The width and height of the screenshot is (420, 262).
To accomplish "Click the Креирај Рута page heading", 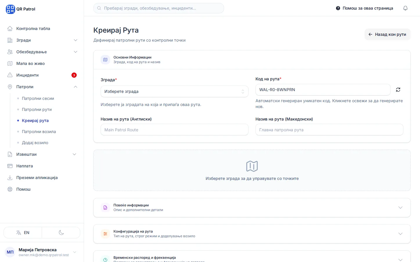I will [x=116, y=30].
